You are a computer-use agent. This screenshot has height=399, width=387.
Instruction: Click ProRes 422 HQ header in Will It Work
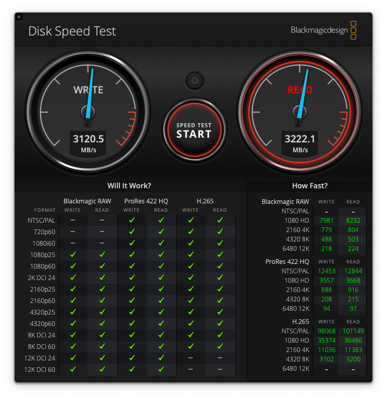tap(146, 201)
